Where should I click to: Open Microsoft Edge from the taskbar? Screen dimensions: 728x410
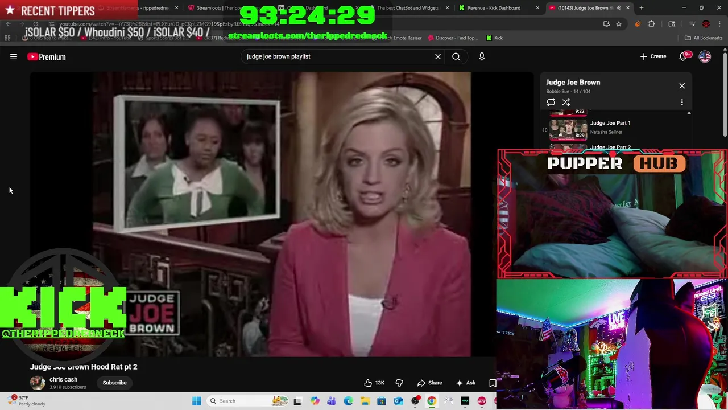[x=348, y=401]
